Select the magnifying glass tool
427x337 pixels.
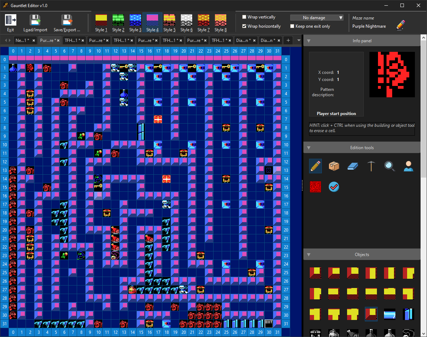pyautogui.click(x=390, y=166)
